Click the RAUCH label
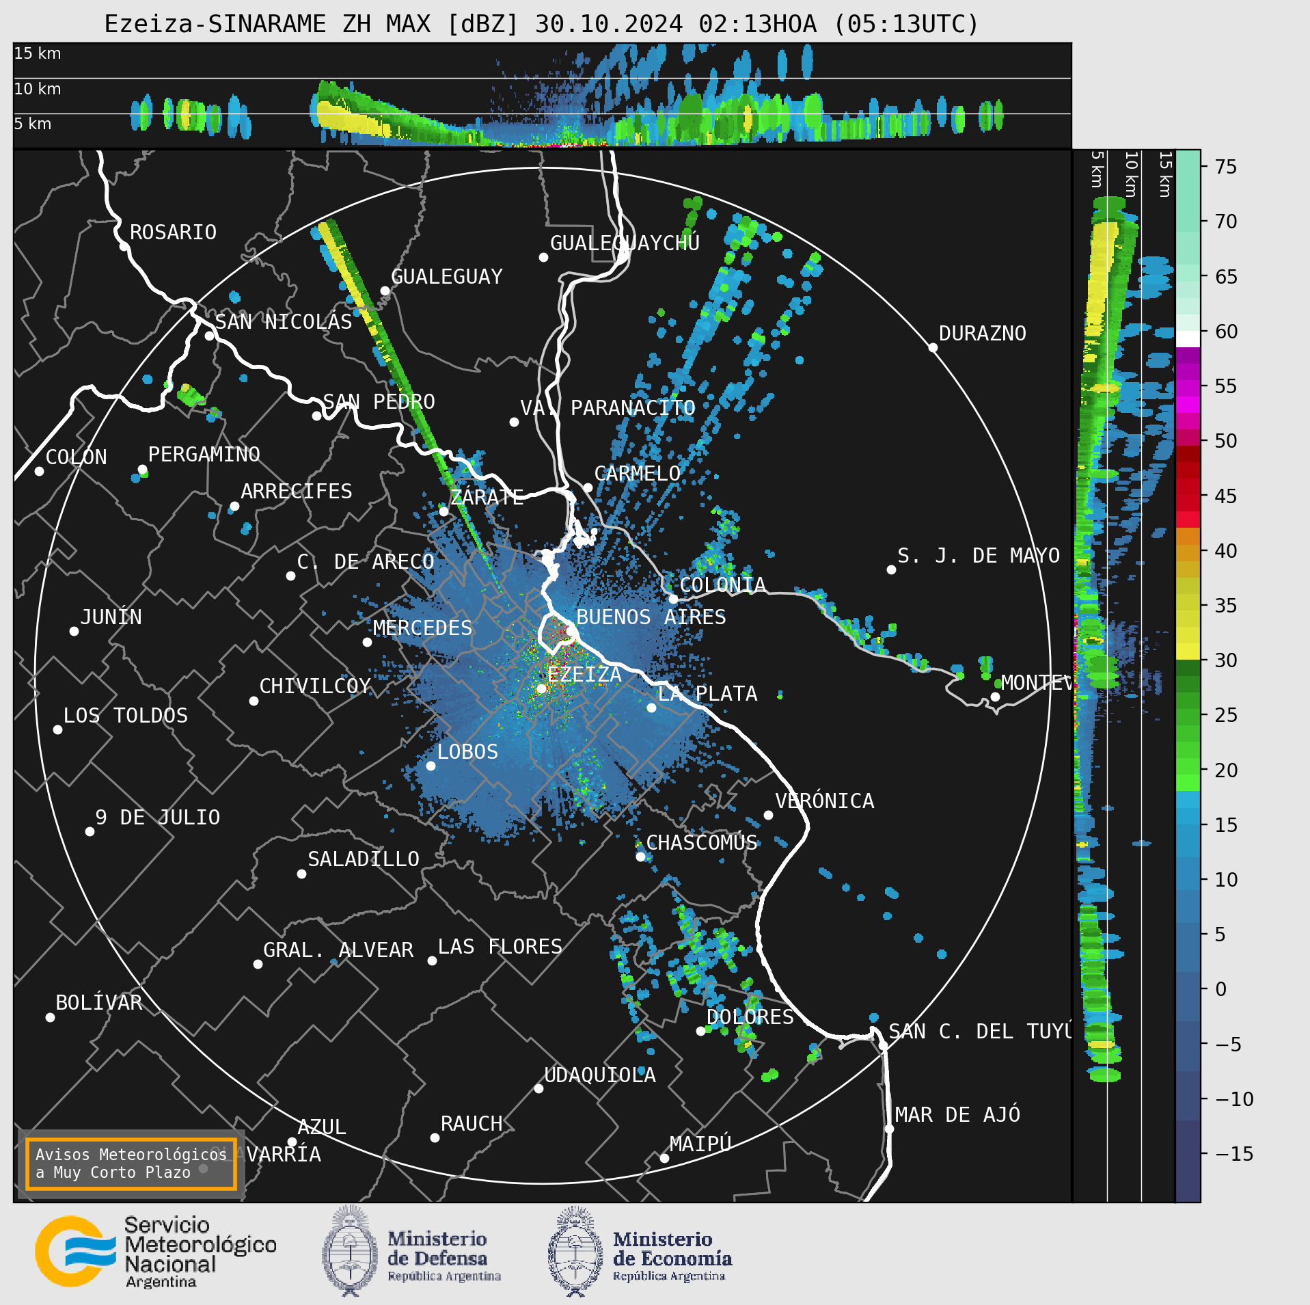 471,1124
